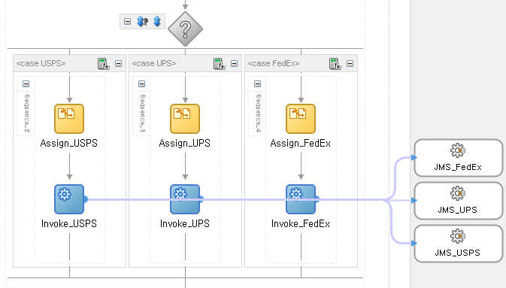This screenshot has height=288, width=506.
Task: Click the Sequence_3 vertical label
Action: 143,114
